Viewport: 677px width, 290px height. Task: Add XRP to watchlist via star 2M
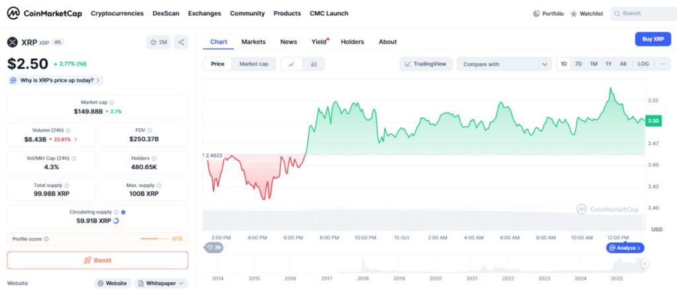[159, 42]
